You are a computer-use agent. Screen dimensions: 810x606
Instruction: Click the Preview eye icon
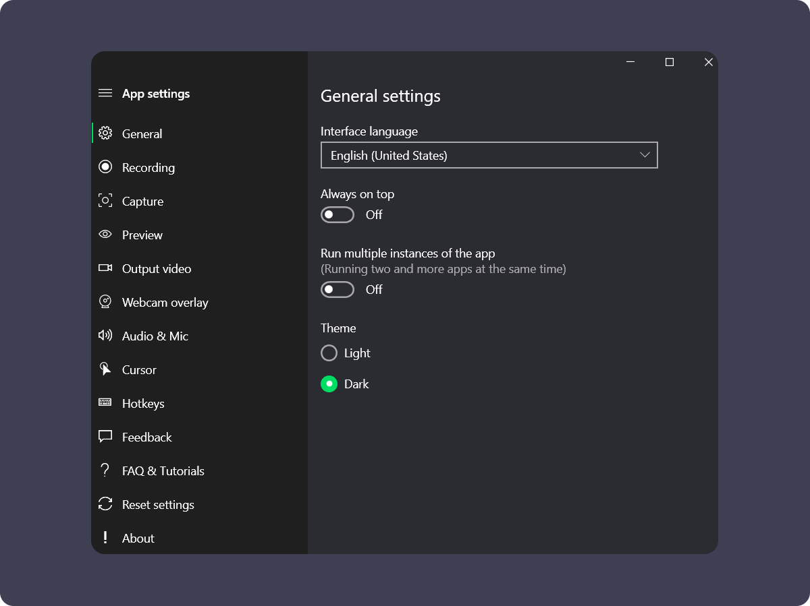(x=105, y=235)
